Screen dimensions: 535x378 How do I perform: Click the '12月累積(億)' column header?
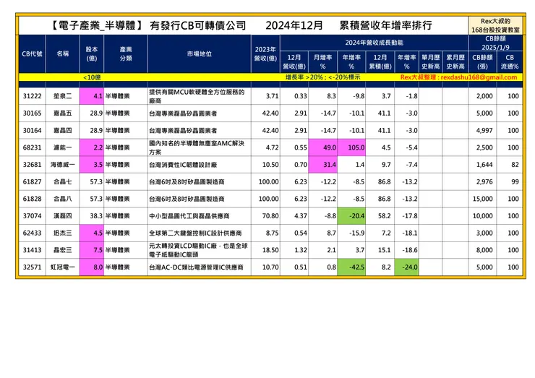pyautogui.click(x=380, y=61)
